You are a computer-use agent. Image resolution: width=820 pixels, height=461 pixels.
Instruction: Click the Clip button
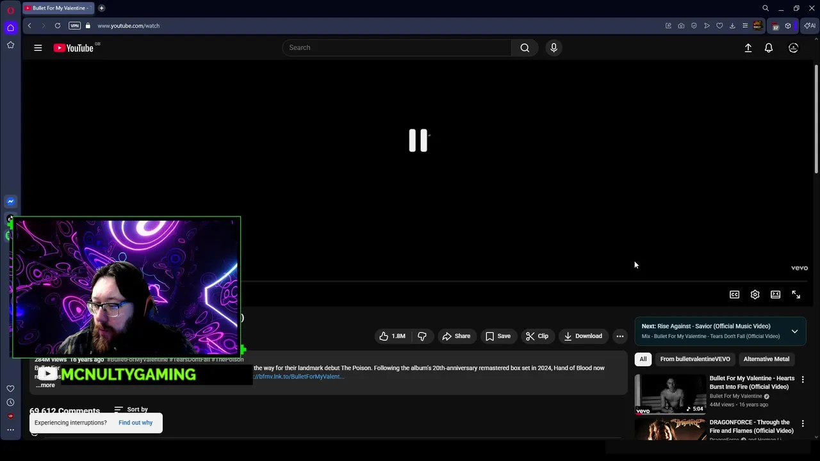(x=537, y=336)
